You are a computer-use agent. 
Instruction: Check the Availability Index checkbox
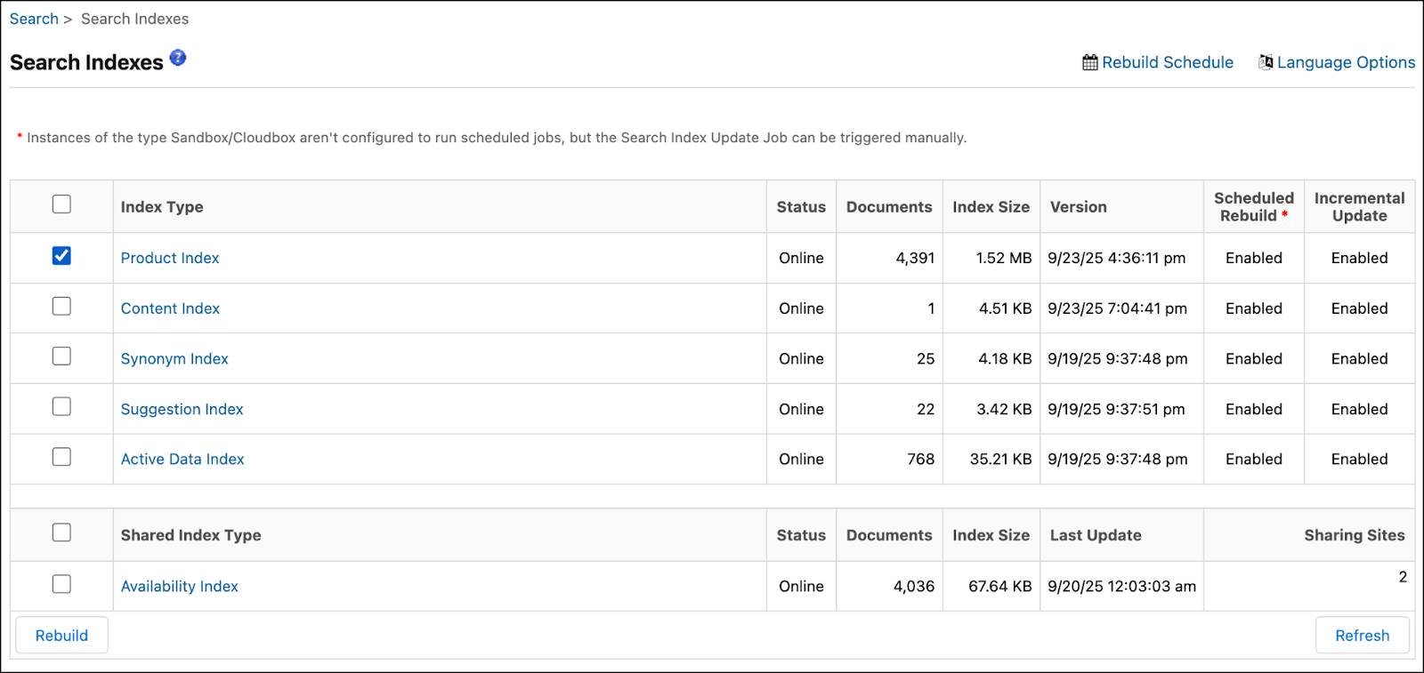(61, 584)
